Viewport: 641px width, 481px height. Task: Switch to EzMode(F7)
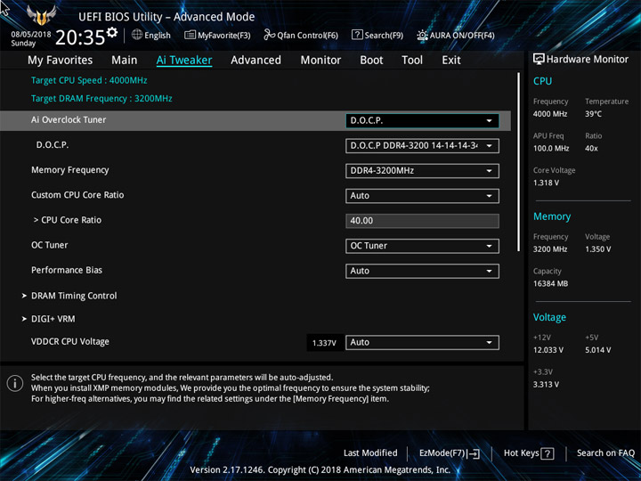[x=450, y=453]
